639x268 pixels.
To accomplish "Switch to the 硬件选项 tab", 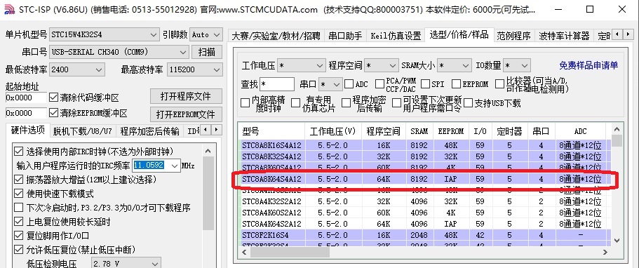I will [x=28, y=130].
